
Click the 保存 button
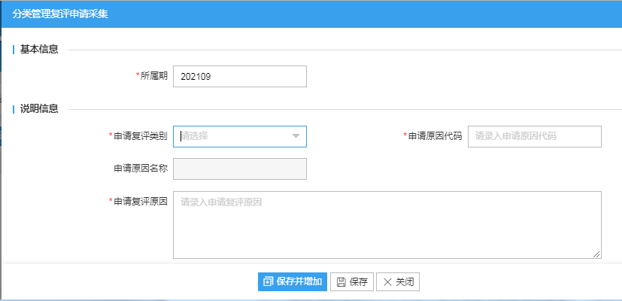352,282
